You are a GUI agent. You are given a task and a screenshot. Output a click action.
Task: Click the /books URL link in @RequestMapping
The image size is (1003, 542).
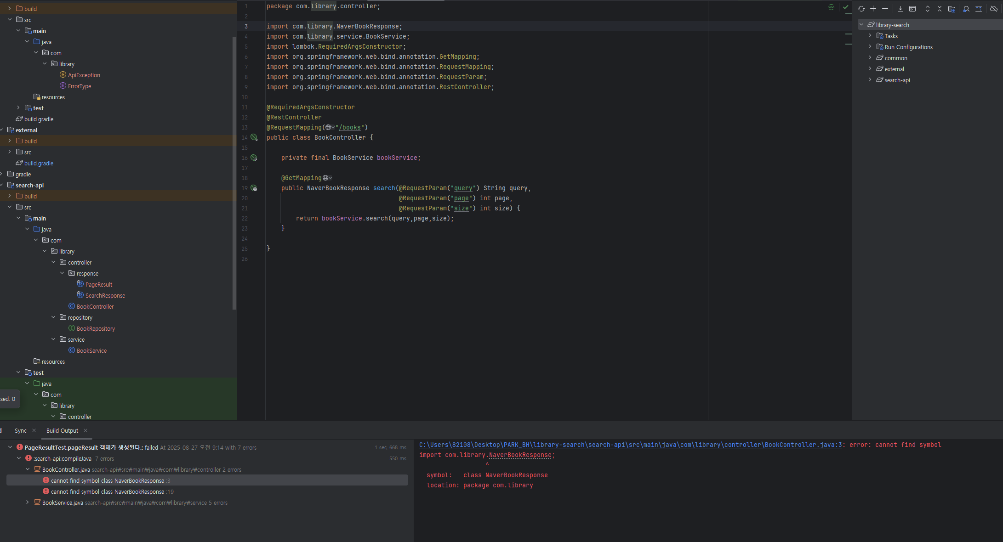(350, 127)
